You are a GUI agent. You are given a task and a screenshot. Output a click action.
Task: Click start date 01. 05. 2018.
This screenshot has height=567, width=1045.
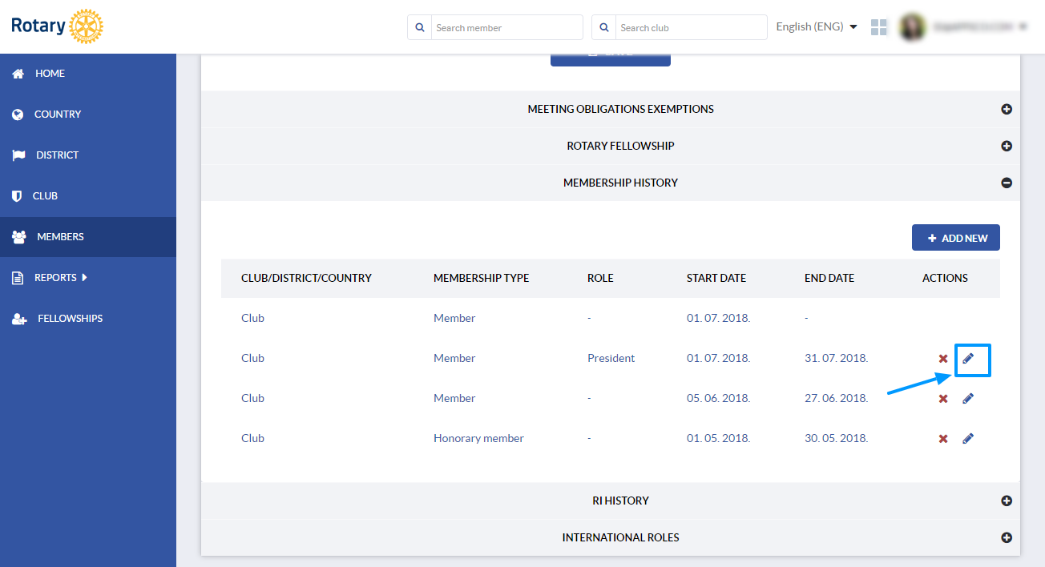[719, 439]
